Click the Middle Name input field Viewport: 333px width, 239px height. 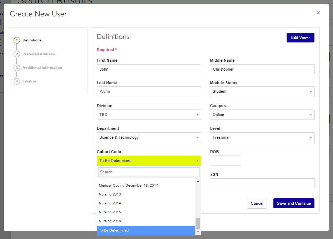[262, 69]
